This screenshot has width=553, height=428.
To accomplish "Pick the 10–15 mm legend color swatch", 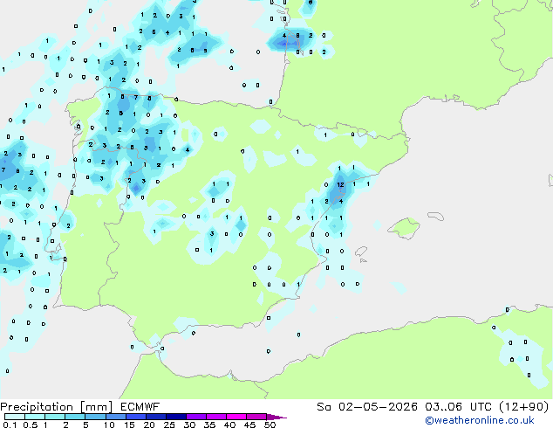I will pos(115,417).
